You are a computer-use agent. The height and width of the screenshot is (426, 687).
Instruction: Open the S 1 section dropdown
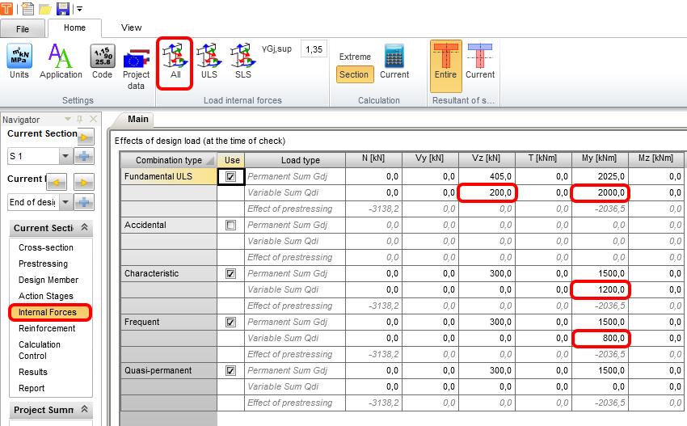point(65,156)
